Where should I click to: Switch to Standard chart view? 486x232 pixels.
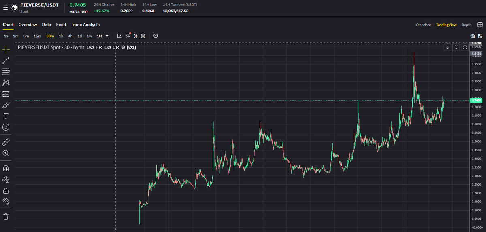pos(424,25)
